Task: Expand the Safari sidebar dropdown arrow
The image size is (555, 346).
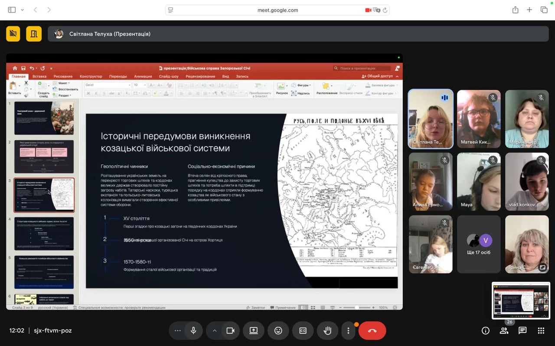Action: click(x=23, y=10)
